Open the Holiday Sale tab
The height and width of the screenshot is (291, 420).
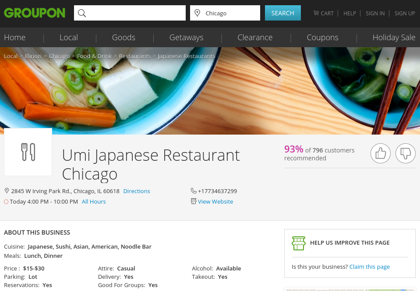(x=394, y=38)
